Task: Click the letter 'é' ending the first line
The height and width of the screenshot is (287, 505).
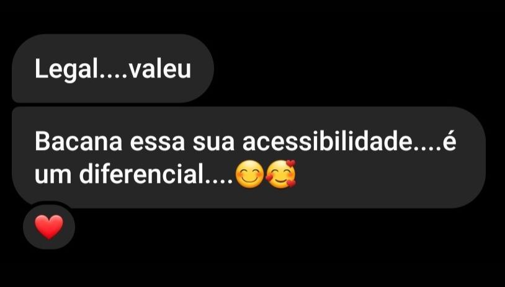Action: pos(449,142)
